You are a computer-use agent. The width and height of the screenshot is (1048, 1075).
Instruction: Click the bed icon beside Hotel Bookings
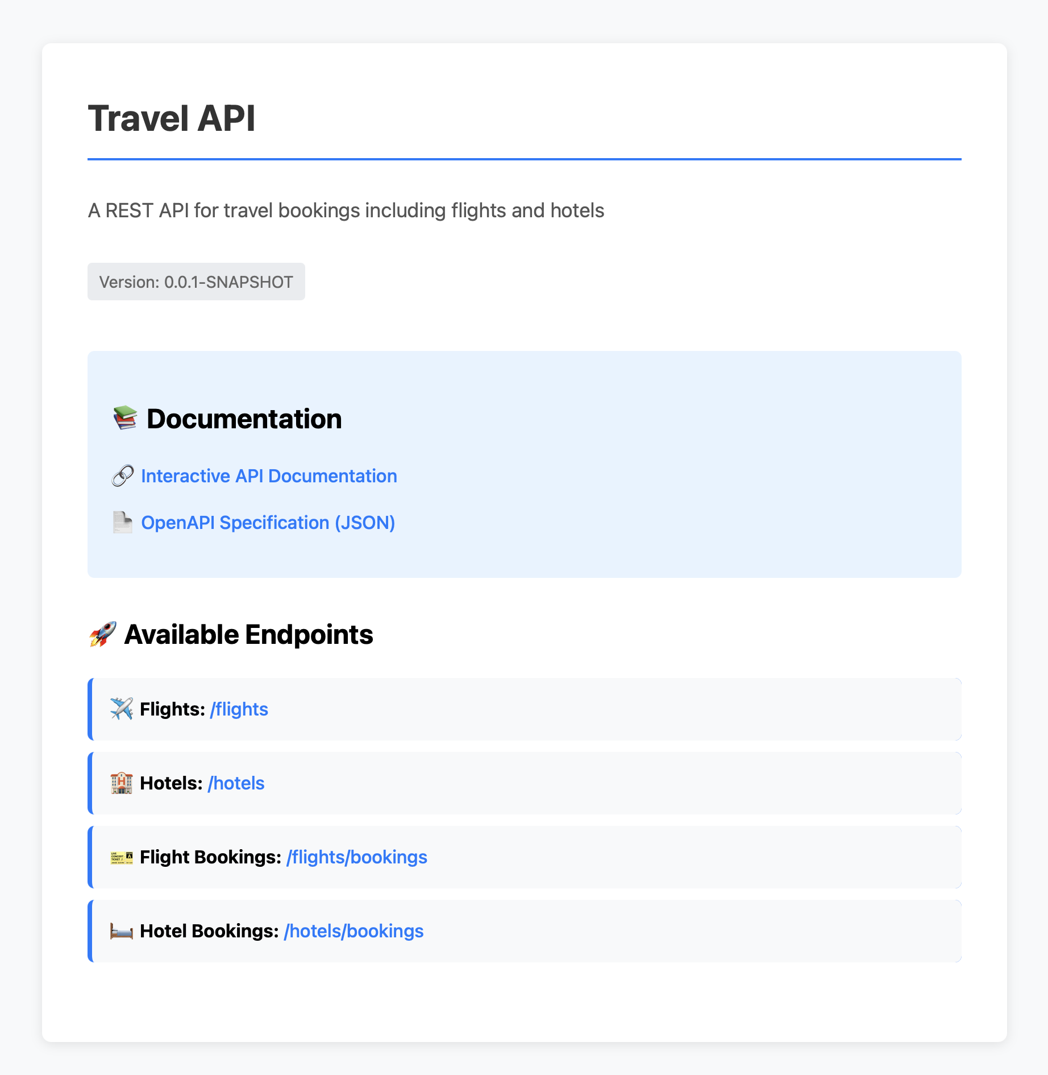121,931
